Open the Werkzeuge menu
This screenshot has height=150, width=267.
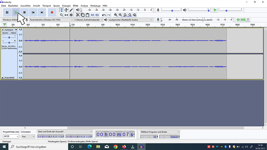click(95, 6)
